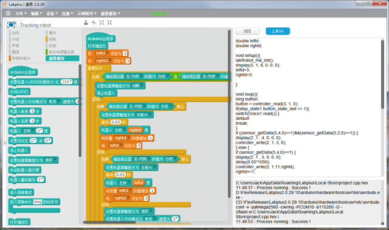Image resolution: width=389 pixels, height=230 pixels.
Task: Click the 上传(4) upload button
Action: (278, 31)
